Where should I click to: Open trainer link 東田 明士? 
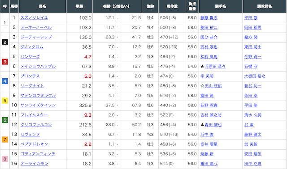253,47
